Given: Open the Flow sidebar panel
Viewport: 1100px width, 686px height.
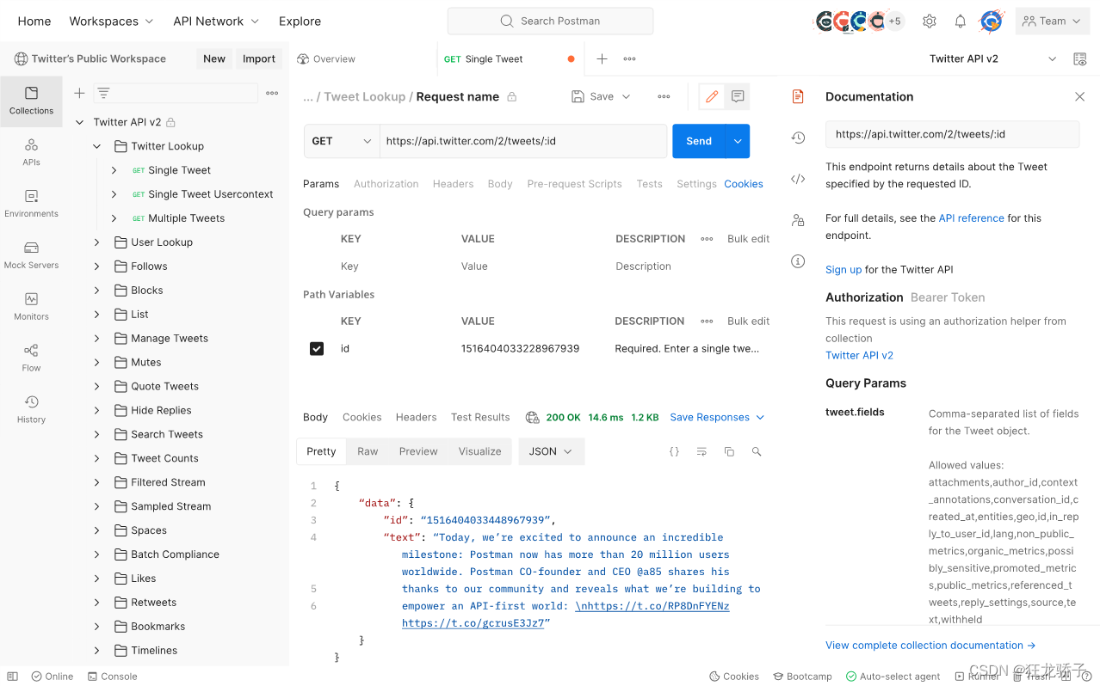Looking at the screenshot, I should (x=31, y=358).
